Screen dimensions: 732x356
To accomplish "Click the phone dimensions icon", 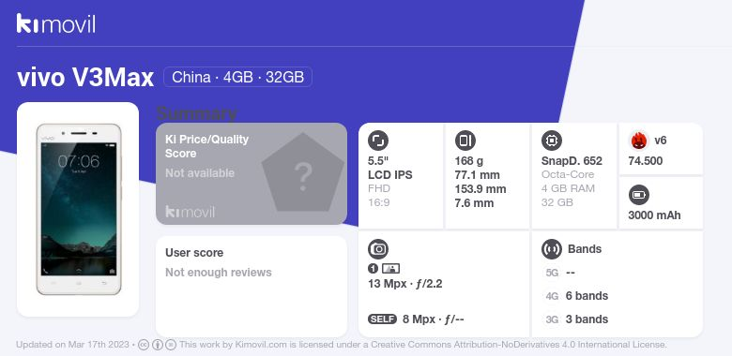I will coord(465,141).
